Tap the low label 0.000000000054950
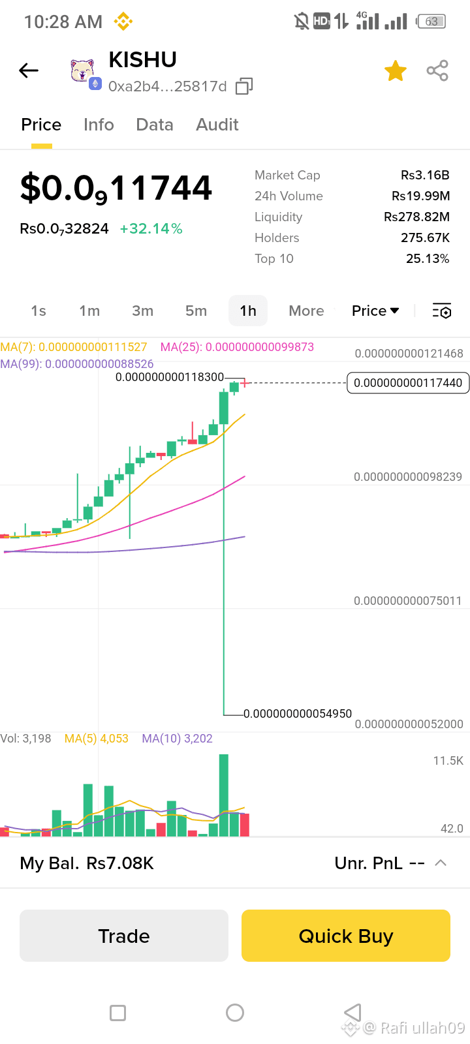This screenshot has height=1044, width=470. (298, 714)
